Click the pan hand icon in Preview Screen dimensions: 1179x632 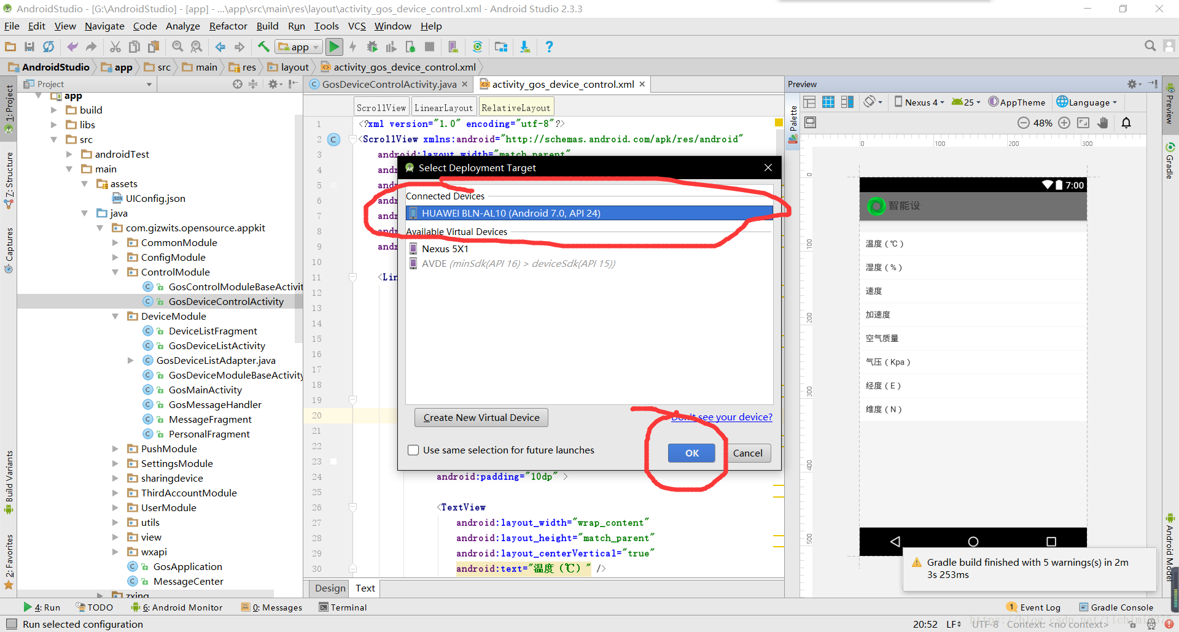coord(1103,123)
